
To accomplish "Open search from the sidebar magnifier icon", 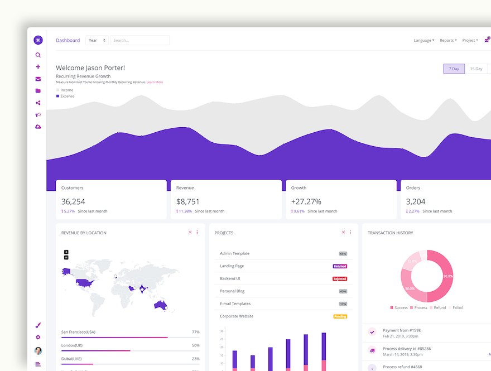I will tap(38, 55).
